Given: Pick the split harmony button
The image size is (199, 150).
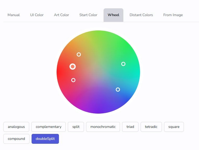Looking at the screenshot, I should click(x=76, y=127).
